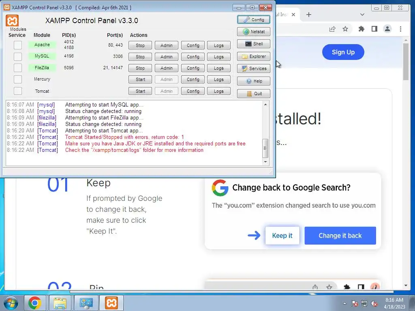The image size is (415, 311).
Task: Click the Tomcat return code error line
Action: click(x=124, y=137)
